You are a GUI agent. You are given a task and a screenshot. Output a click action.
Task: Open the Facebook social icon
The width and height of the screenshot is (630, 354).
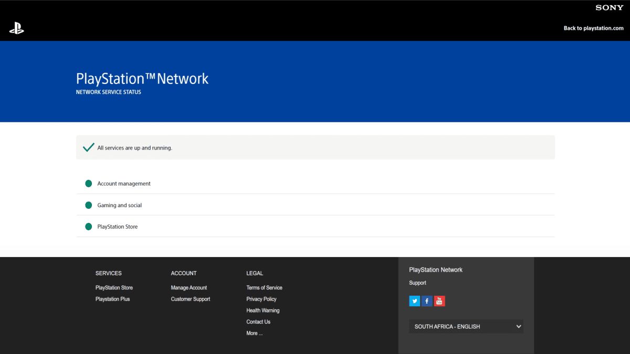tap(427, 301)
